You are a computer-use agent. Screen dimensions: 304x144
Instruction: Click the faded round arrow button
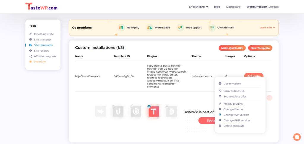tap(270, 98)
